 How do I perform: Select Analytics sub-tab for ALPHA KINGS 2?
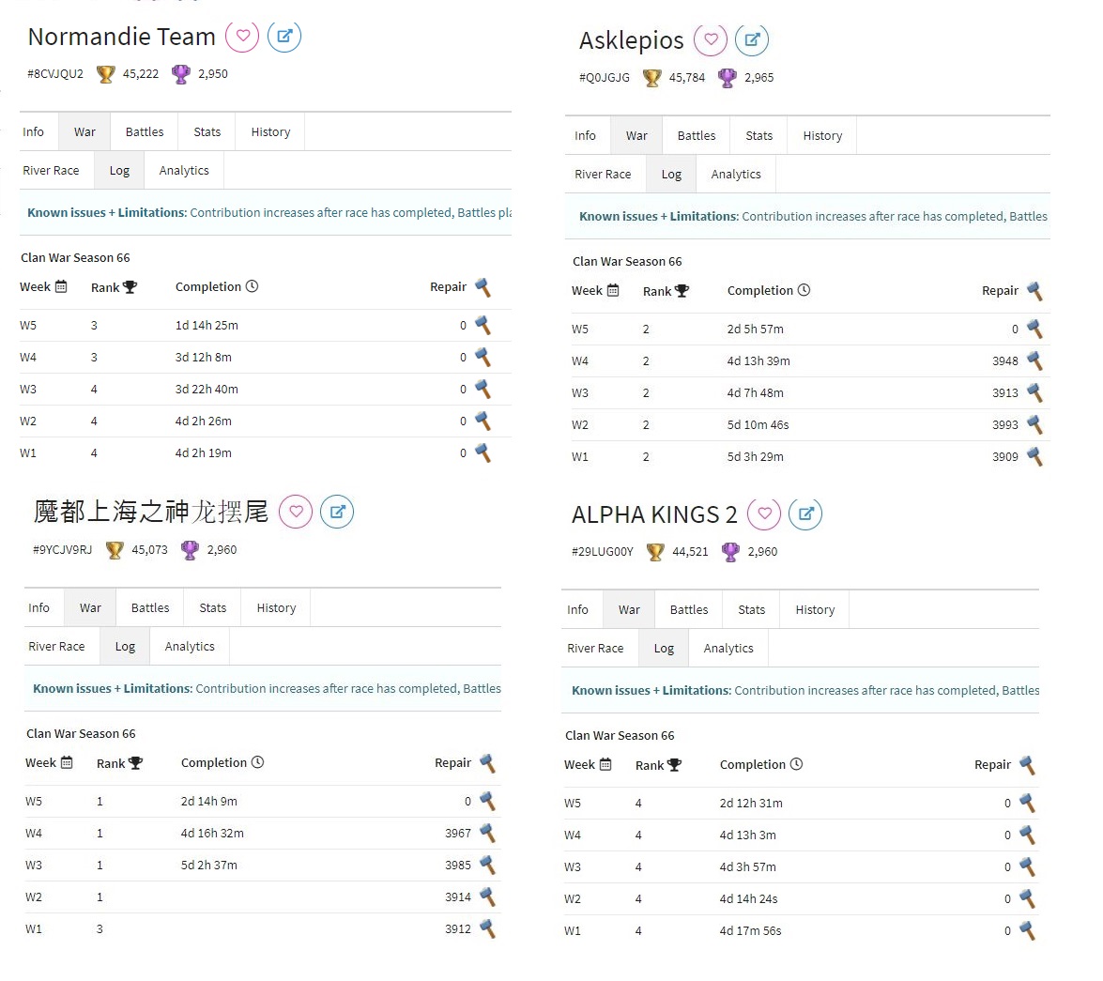click(728, 649)
